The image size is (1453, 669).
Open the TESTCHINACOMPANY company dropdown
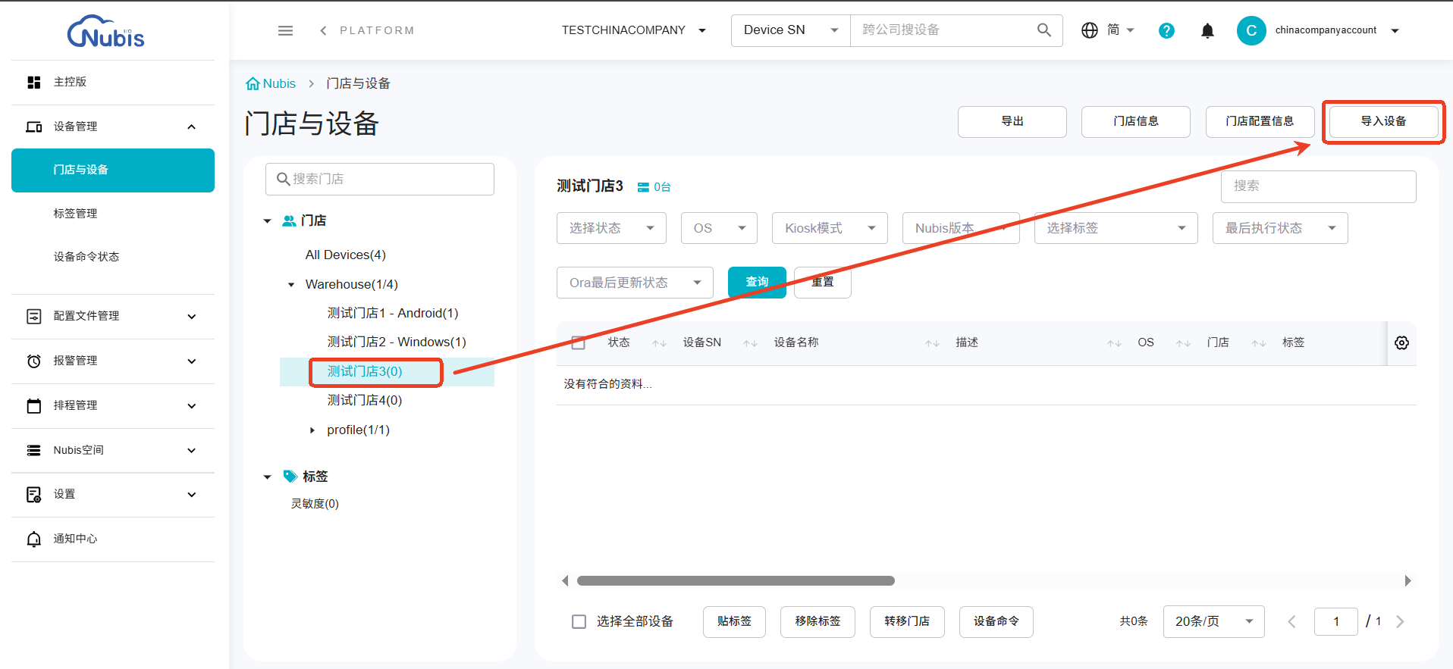click(634, 30)
